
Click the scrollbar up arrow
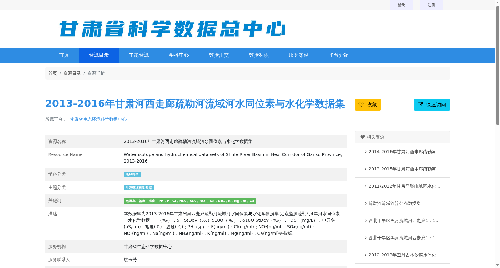pos(497,3)
